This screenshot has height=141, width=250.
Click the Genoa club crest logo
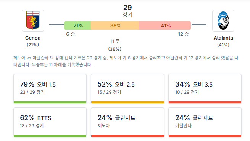pos(33,21)
